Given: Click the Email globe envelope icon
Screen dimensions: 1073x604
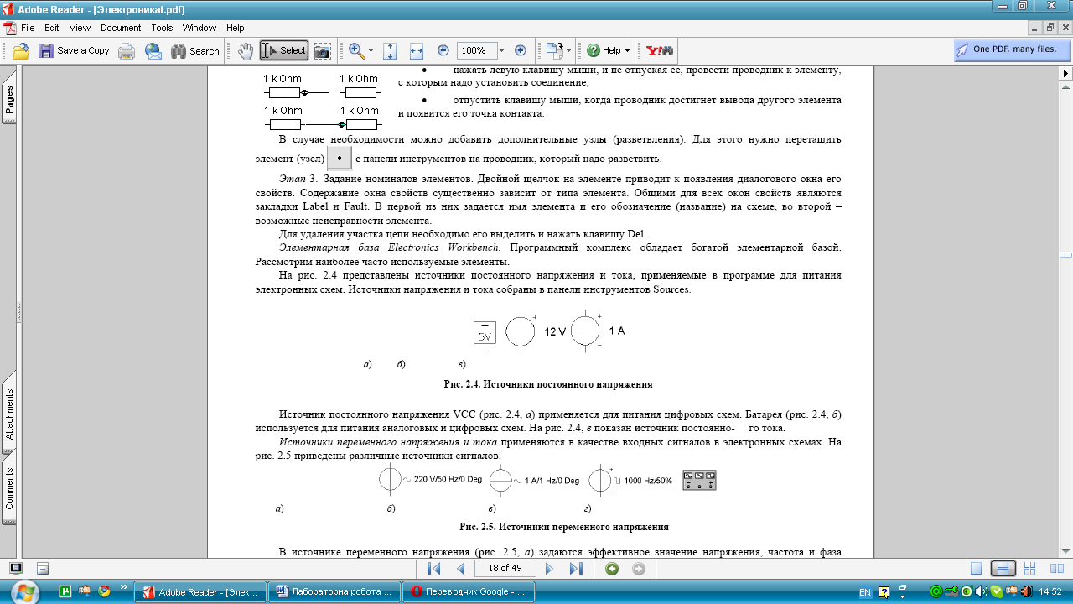Looking at the screenshot, I should [x=153, y=50].
